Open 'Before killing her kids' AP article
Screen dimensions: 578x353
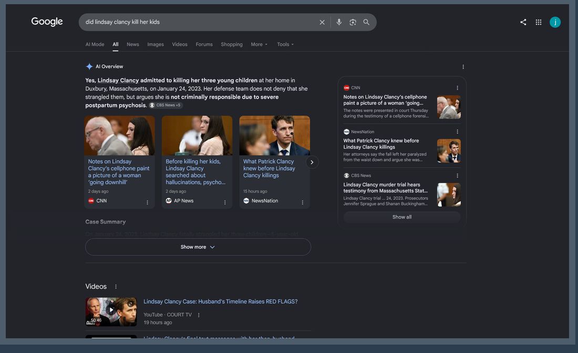pos(195,172)
